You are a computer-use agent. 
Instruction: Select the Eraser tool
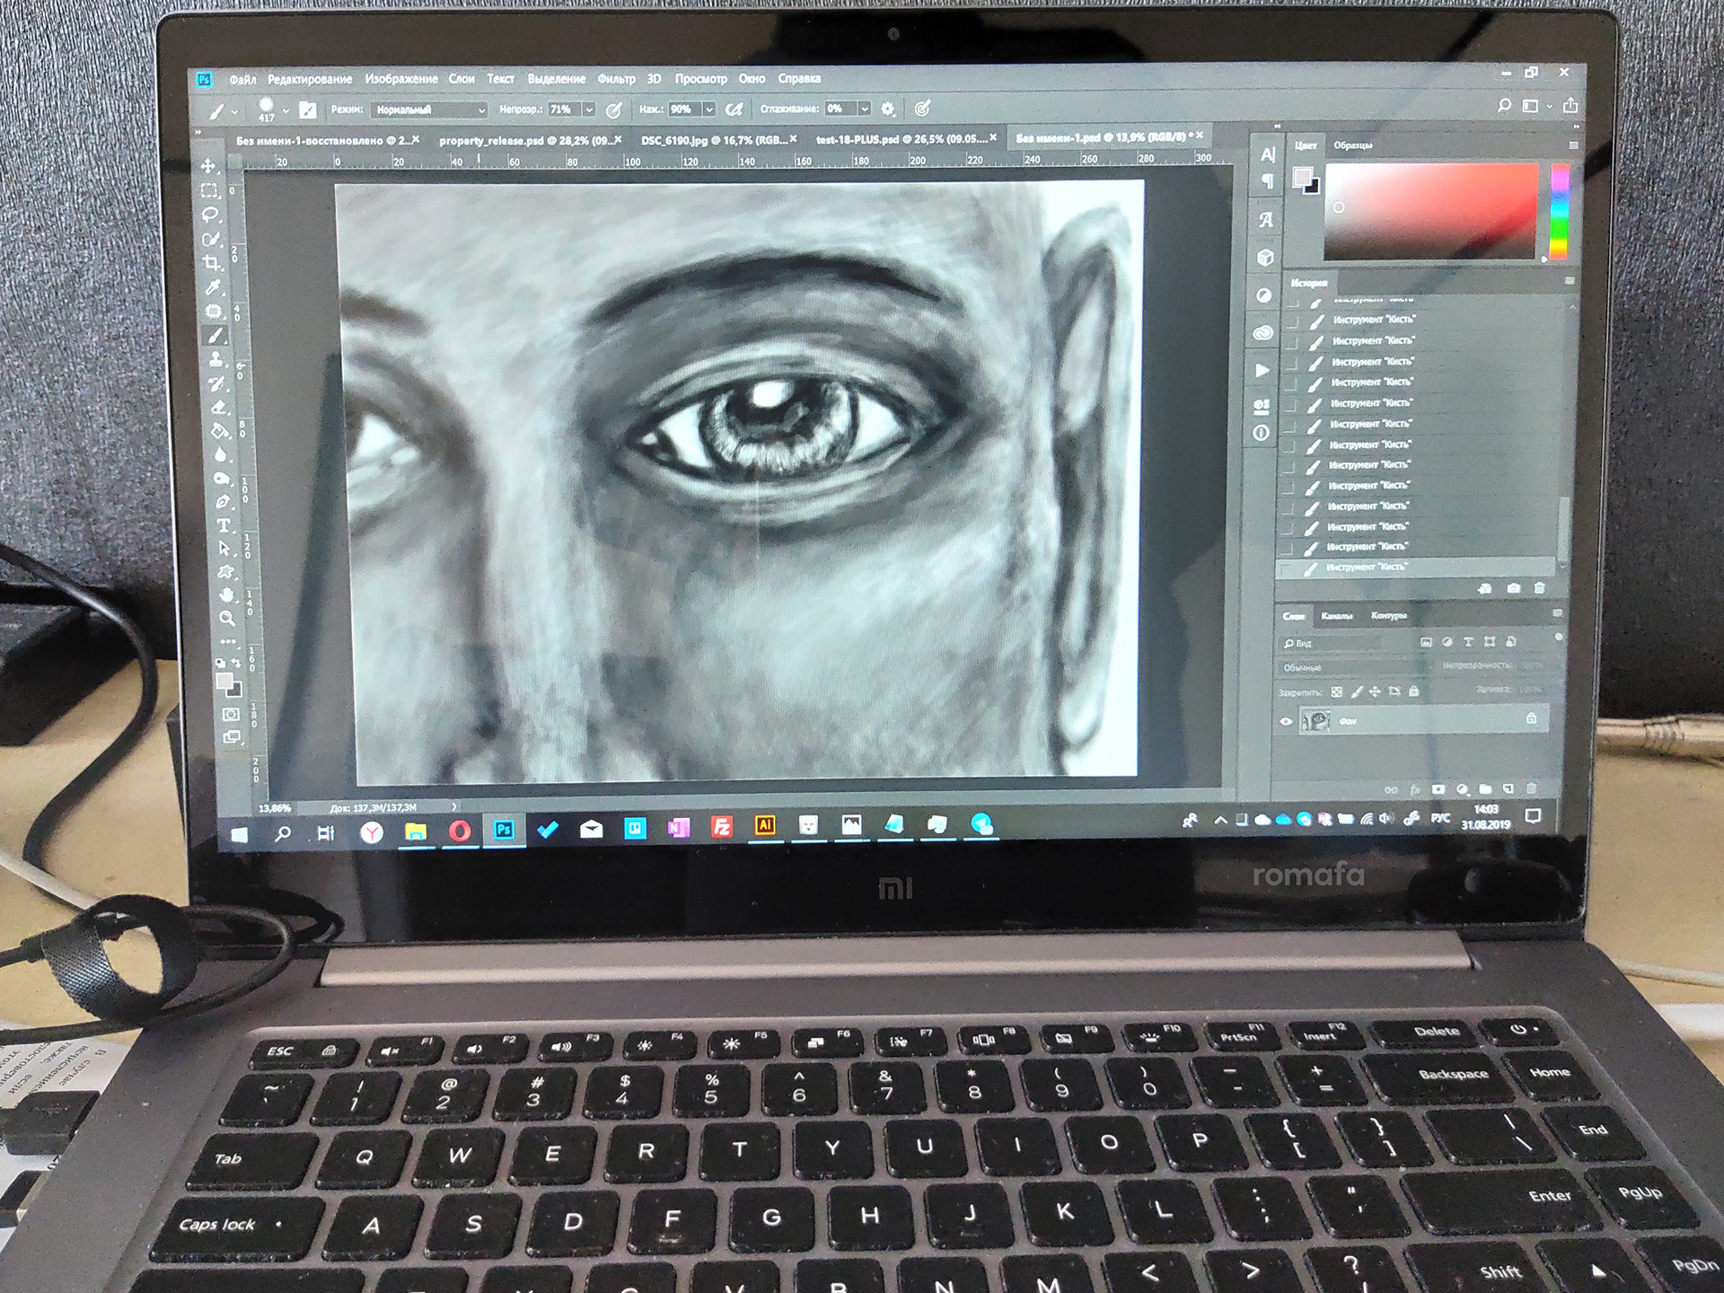point(218,408)
